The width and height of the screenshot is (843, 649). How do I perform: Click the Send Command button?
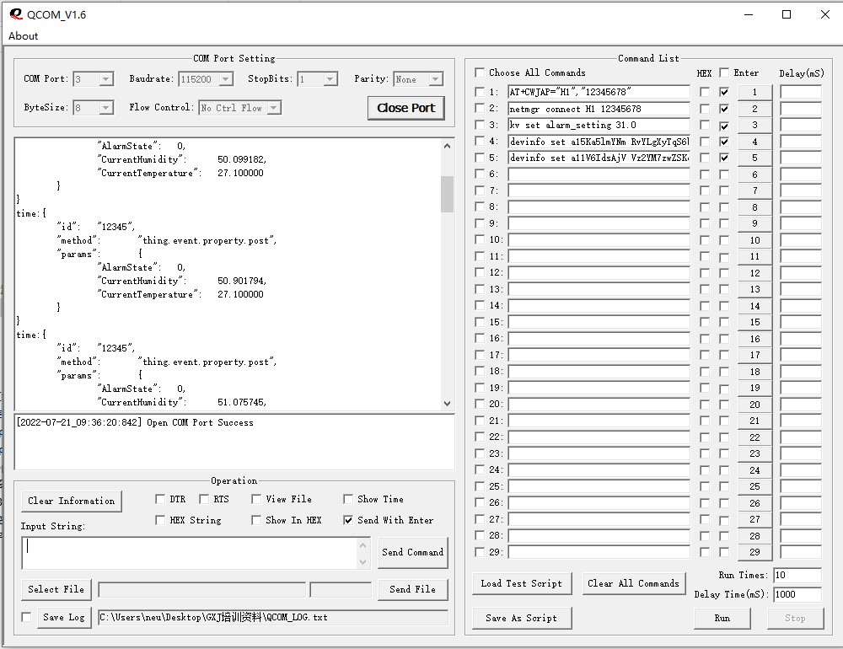(x=412, y=552)
